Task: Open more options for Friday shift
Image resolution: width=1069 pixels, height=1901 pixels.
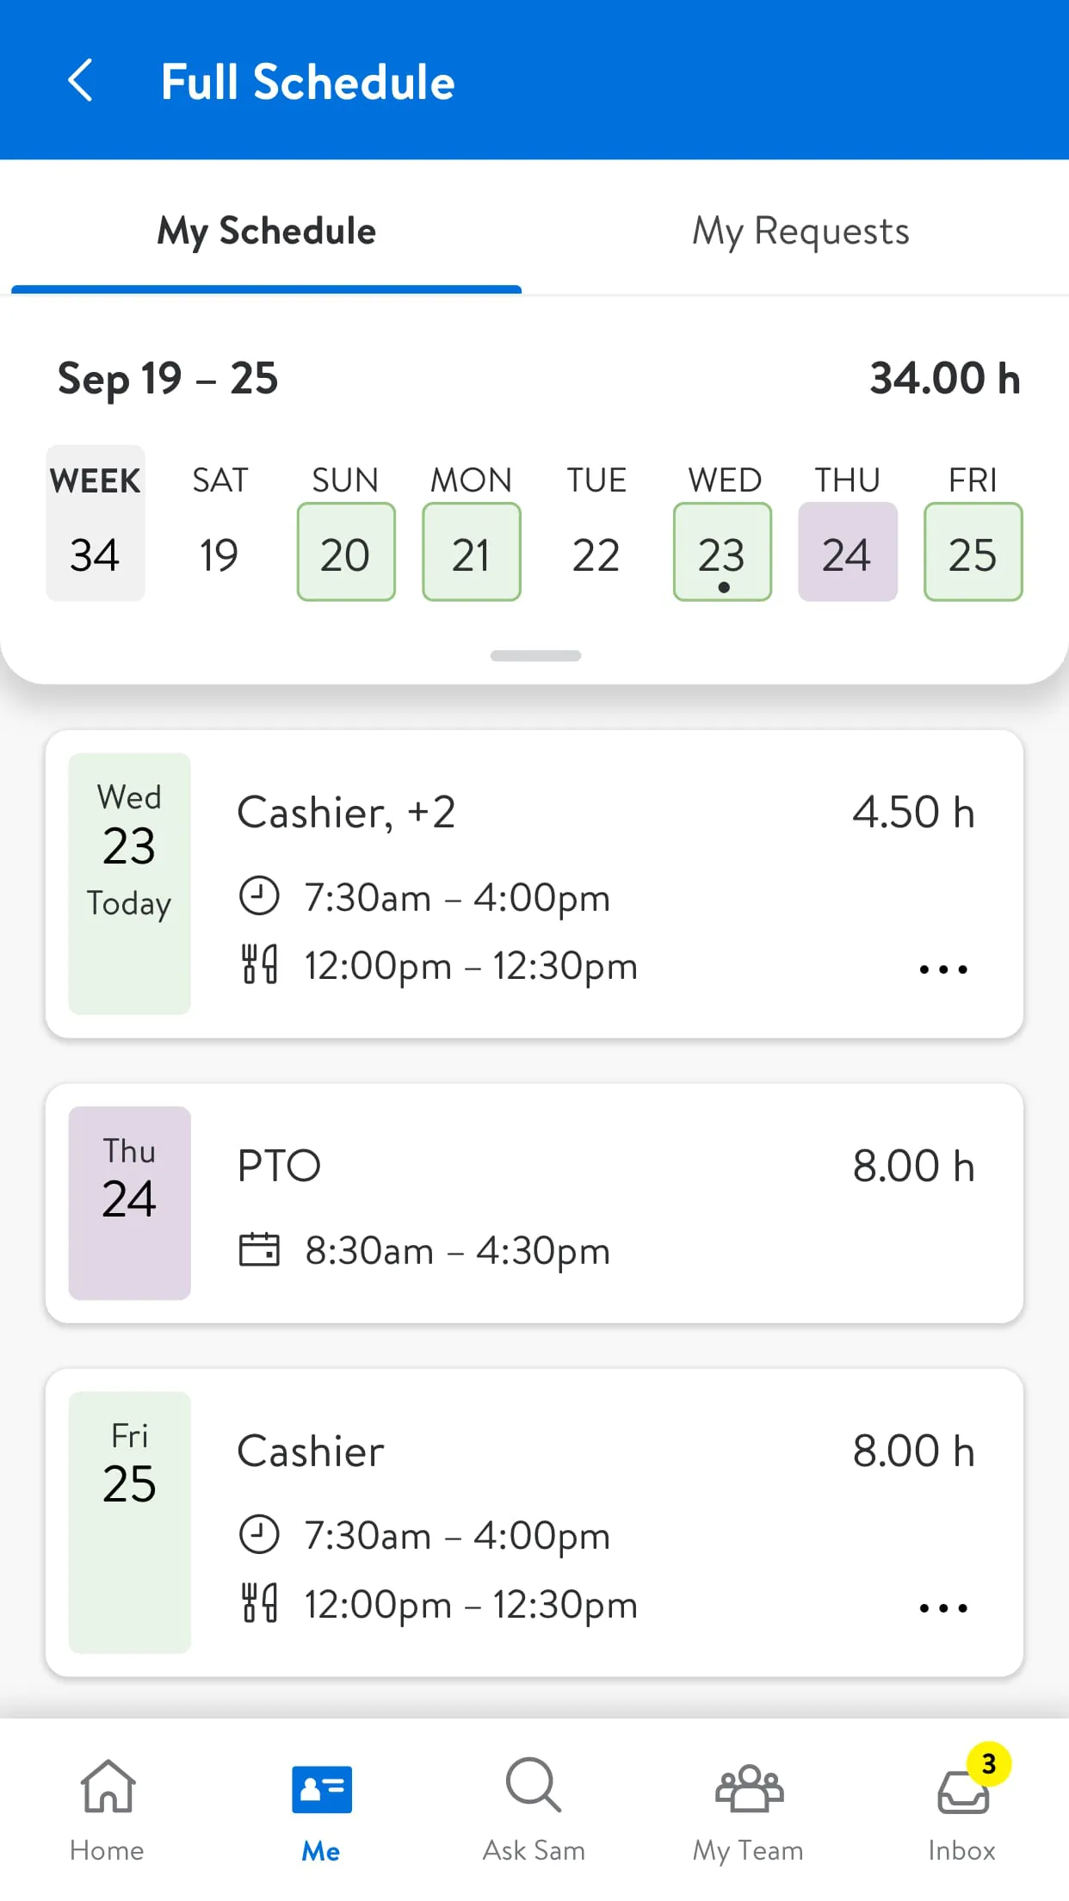Action: click(943, 1607)
